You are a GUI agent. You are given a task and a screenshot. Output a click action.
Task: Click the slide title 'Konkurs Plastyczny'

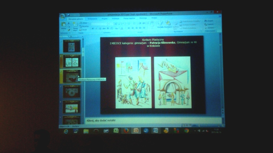153,40
